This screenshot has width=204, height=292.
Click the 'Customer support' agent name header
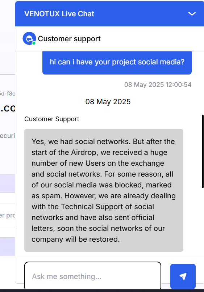coord(69,39)
